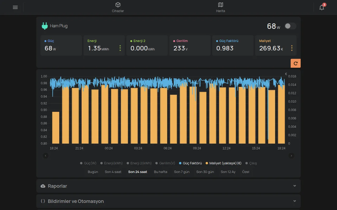Move chart to next time range
The image size is (337, 210).
pos(291,156)
